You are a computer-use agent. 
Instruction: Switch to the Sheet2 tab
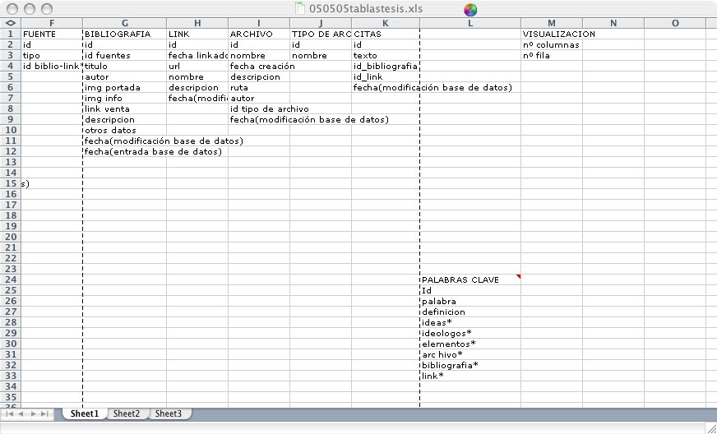[x=126, y=414]
